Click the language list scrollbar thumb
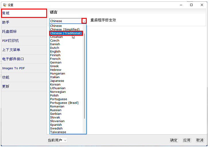 pos(84,76)
